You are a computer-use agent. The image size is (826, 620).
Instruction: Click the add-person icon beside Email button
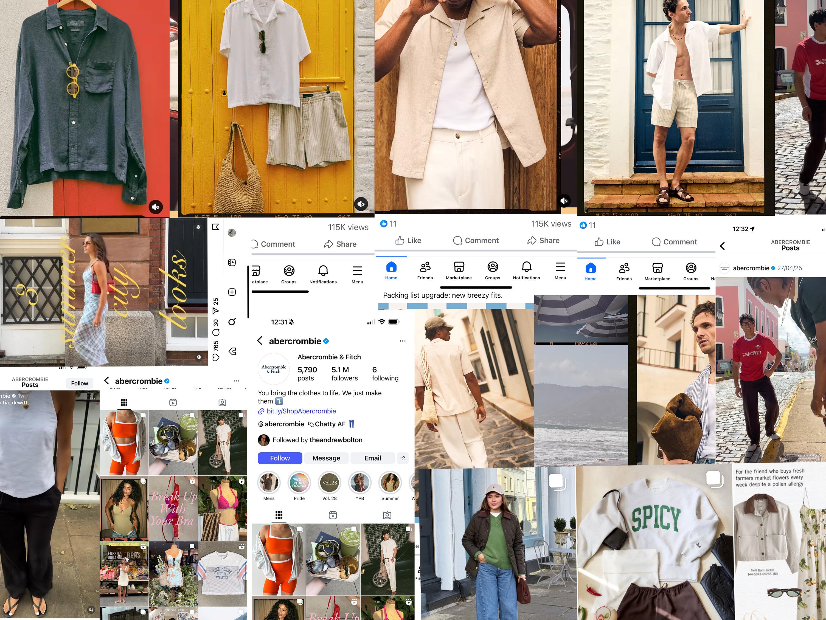tap(403, 458)
